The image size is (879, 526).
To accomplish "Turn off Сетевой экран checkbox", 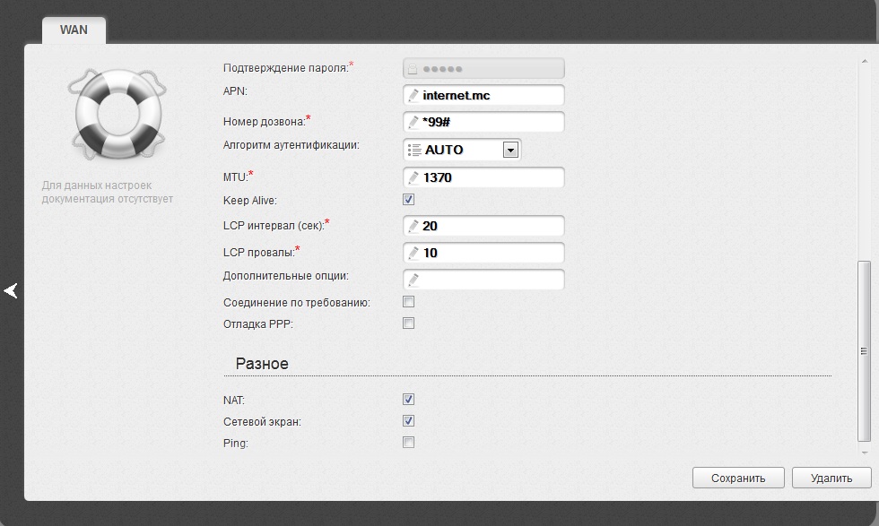I will pos(409,421).
